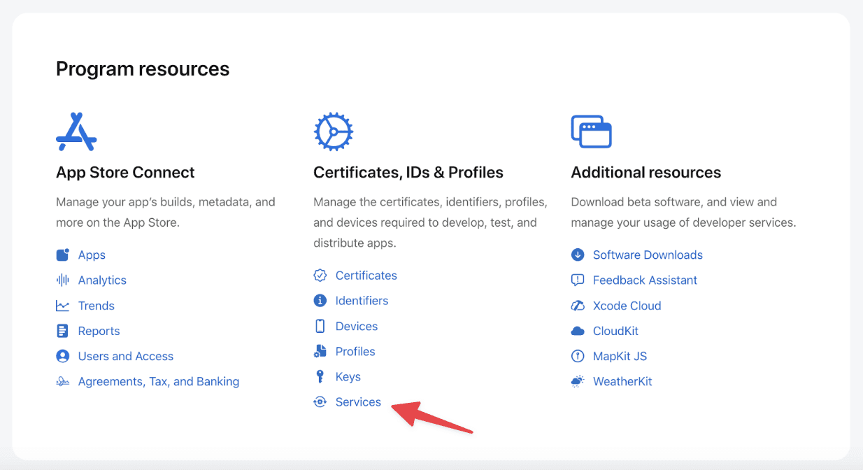
Task: Open the Services link
Action: click(x=358, y=401)
